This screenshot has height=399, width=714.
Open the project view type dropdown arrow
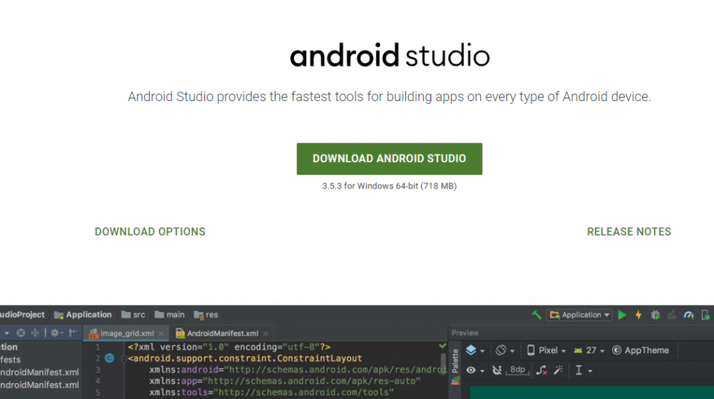[x=6, y=334]
